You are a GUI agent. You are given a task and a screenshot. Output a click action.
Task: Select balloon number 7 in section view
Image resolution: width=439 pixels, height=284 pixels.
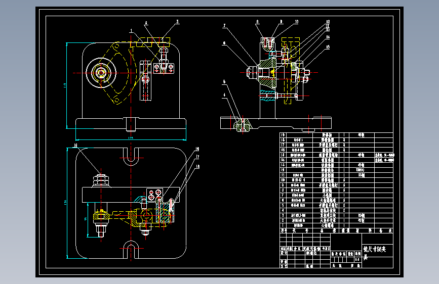pos(224,26)
